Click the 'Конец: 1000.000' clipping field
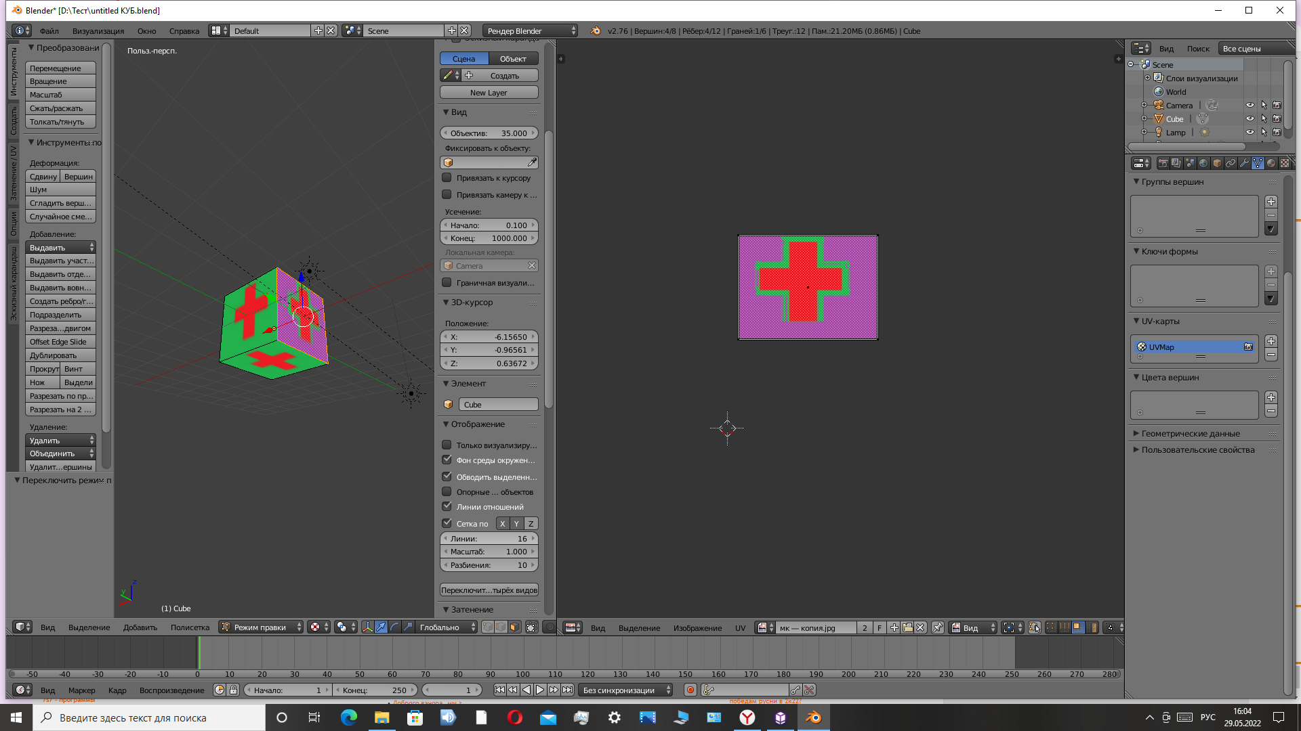The width and height of the screenshot is (1301, 731). [x=489, y=238]
